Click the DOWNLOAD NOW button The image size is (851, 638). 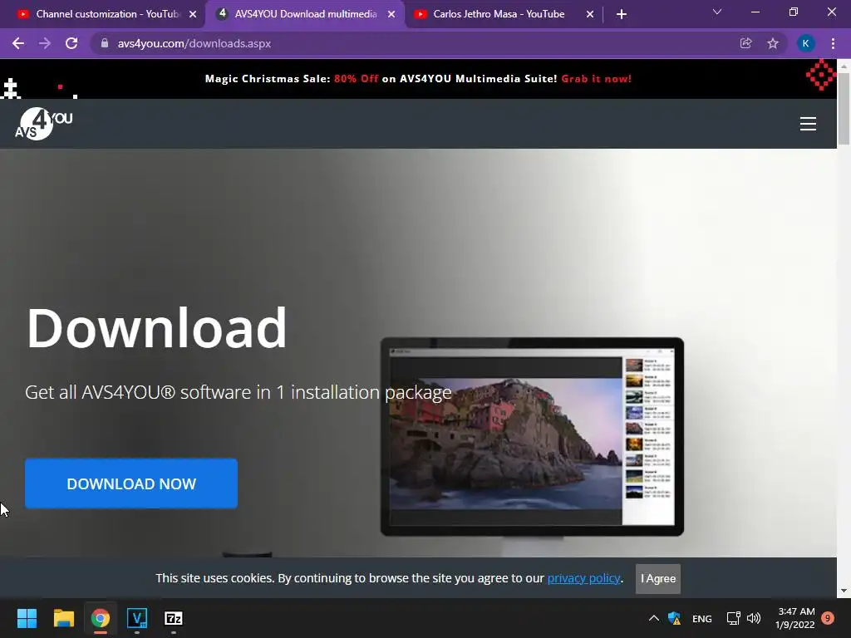tap(131, 483)
